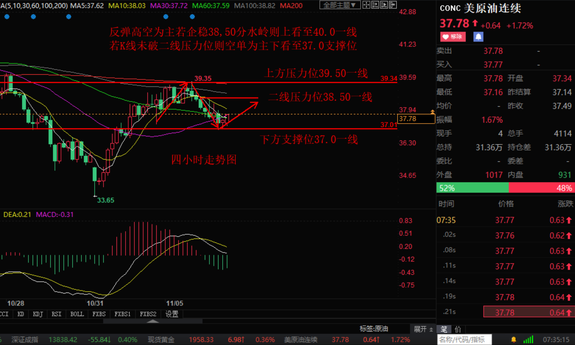Viewport: 575px width, 345px height.
Task: Click the 07:35:15 clock in status bar
Action: click(x=556, y=339)
